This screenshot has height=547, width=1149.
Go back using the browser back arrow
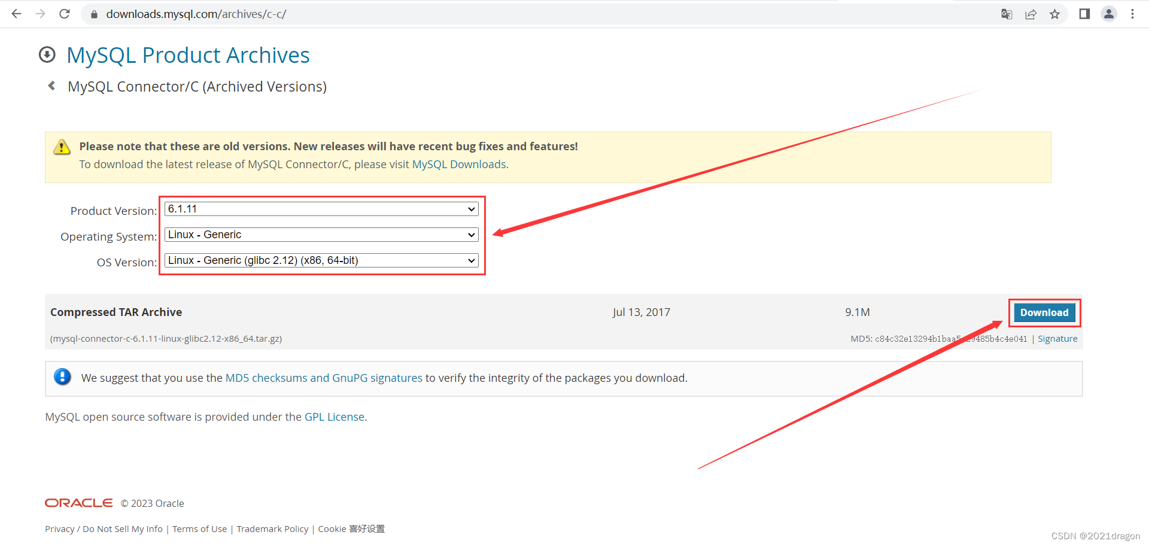16,14
